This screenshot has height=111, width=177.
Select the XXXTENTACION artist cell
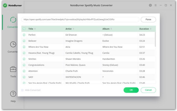[82, 77]
